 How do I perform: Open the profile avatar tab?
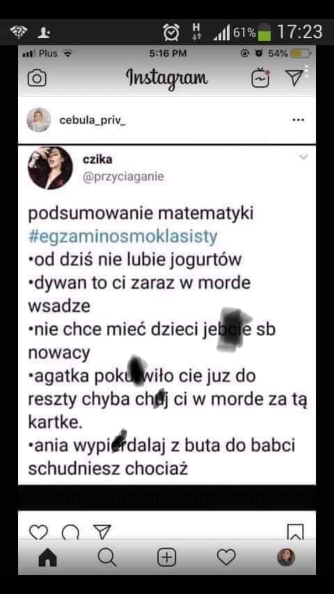pos(286,557)
